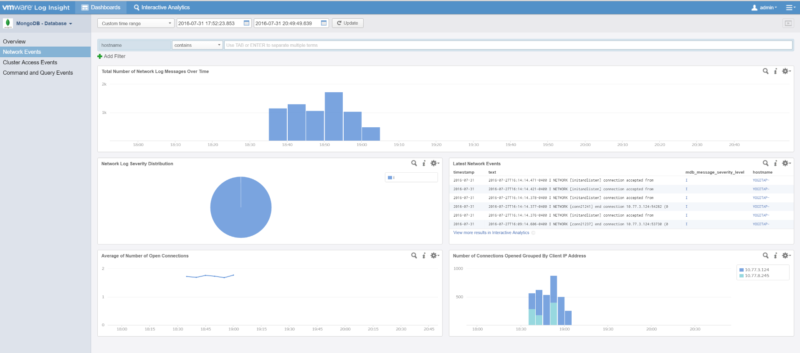Open the Custom time range dropdown
Screen dimensions: 800x353
point(136,23)
